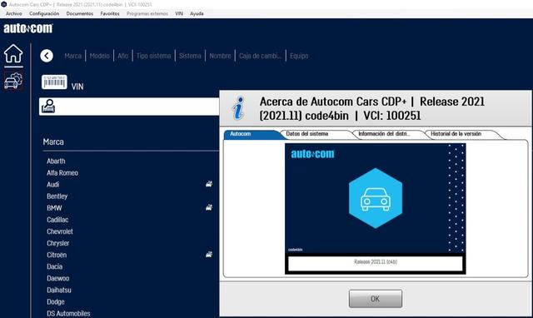533x318 pixels.
Task: Select the Año breadcrumb step
Action: (123, 56)
